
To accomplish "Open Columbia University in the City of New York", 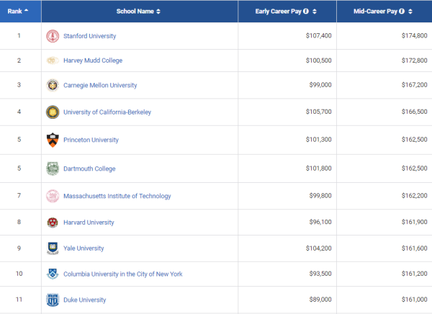I will [x=123, y=274].
